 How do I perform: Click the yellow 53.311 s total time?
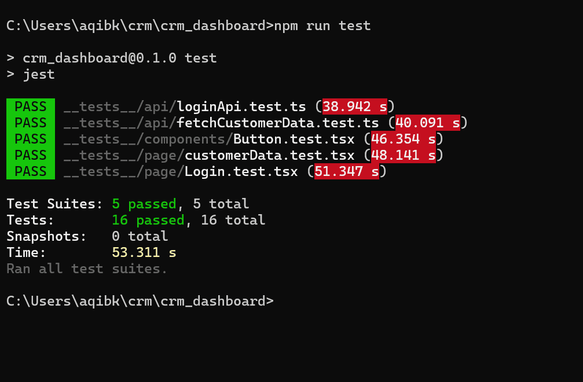pos(144,252)
